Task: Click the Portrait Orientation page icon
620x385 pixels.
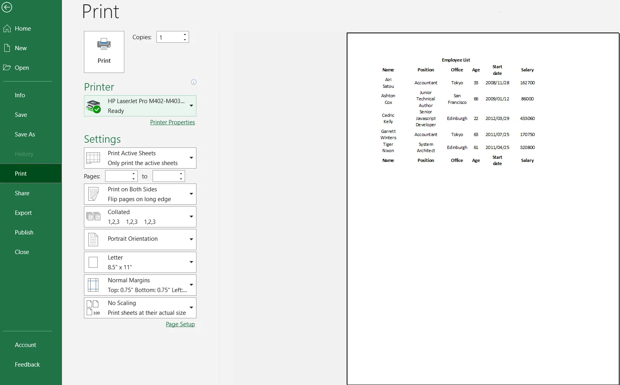Action: [x=93, y=240]
